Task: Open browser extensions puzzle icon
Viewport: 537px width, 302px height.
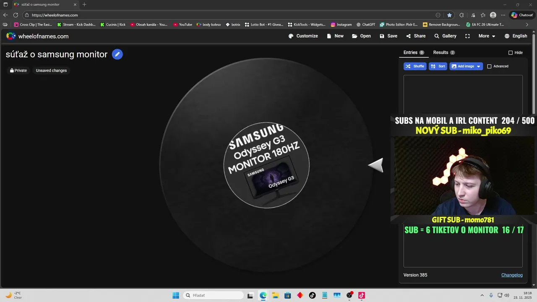Action: (x=461, y=15)
